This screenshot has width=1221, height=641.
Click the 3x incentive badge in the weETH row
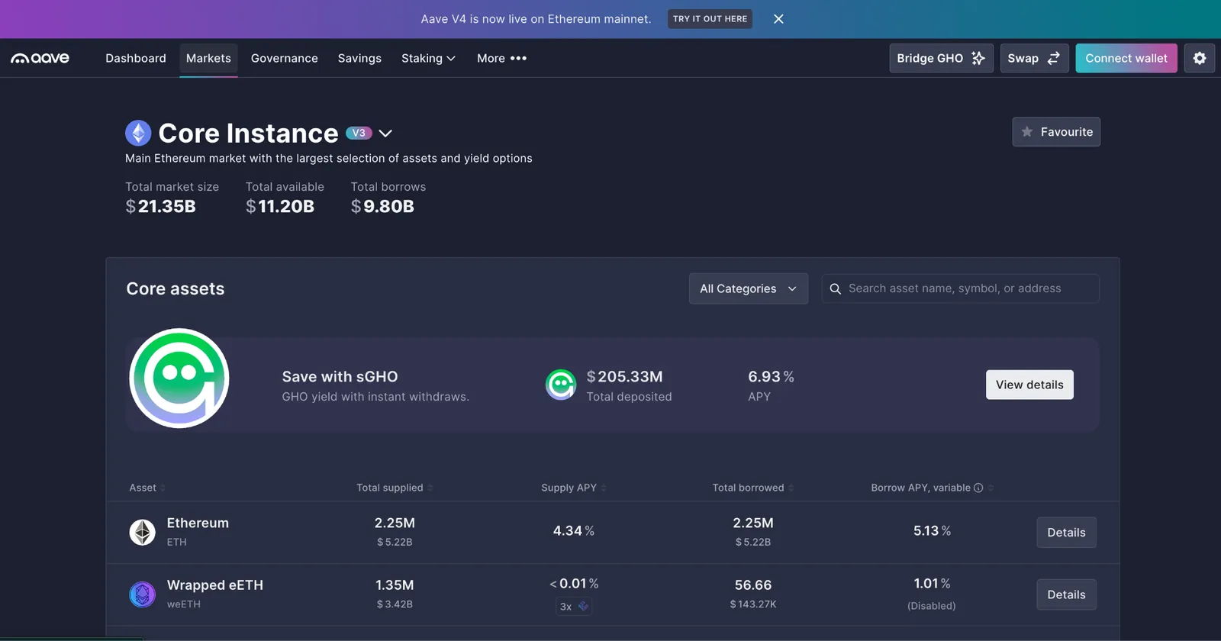(x=574, y=607)
